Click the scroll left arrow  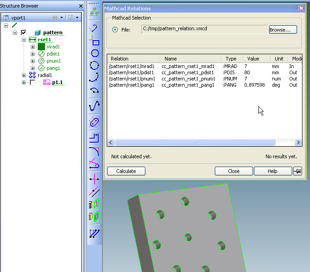point(111,142)
